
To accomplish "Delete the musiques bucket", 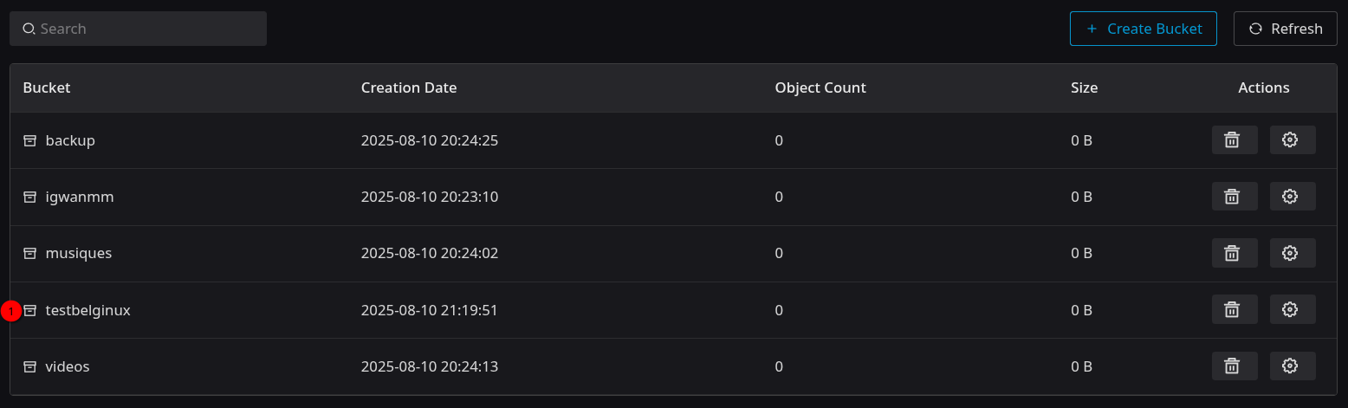I will (x=1235, y=253).
